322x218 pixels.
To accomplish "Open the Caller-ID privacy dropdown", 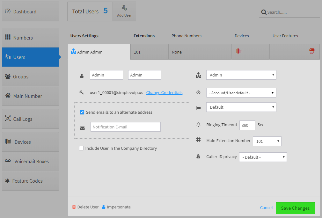I will (263, 157).
